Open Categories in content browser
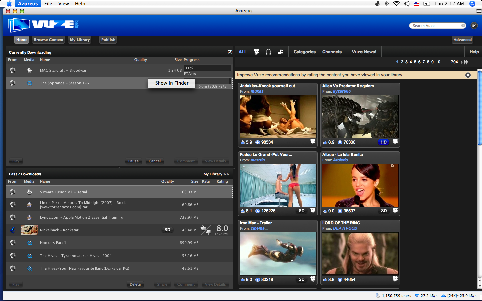 [x=305, y=52]
